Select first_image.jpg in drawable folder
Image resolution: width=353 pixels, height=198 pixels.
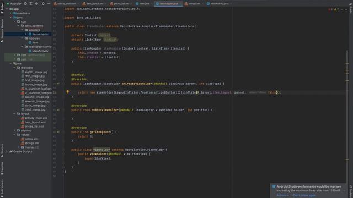(x=33, y=80)
